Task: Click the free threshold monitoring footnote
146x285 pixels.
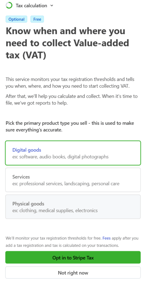Action: pos(72,242)
